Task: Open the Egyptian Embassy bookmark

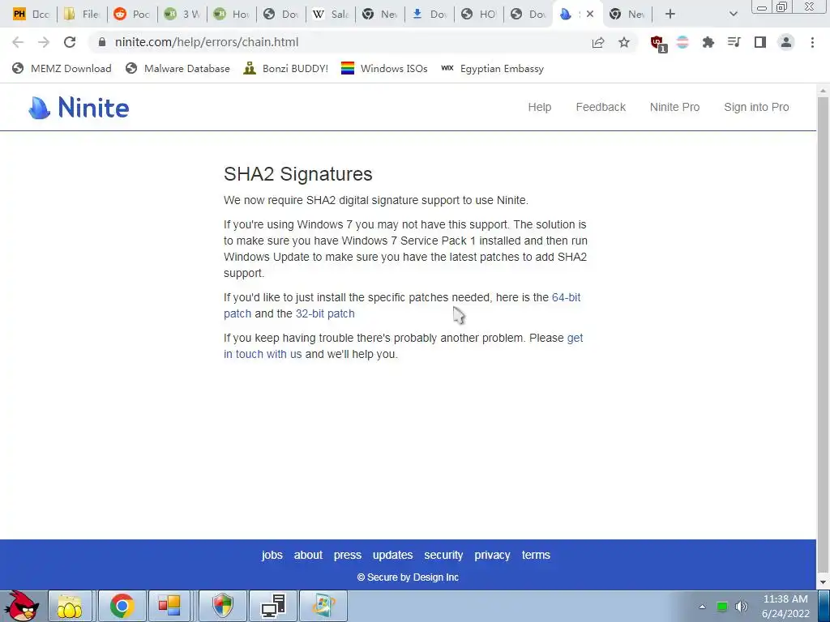Action: pyautogui.click(x=492, y=69)
